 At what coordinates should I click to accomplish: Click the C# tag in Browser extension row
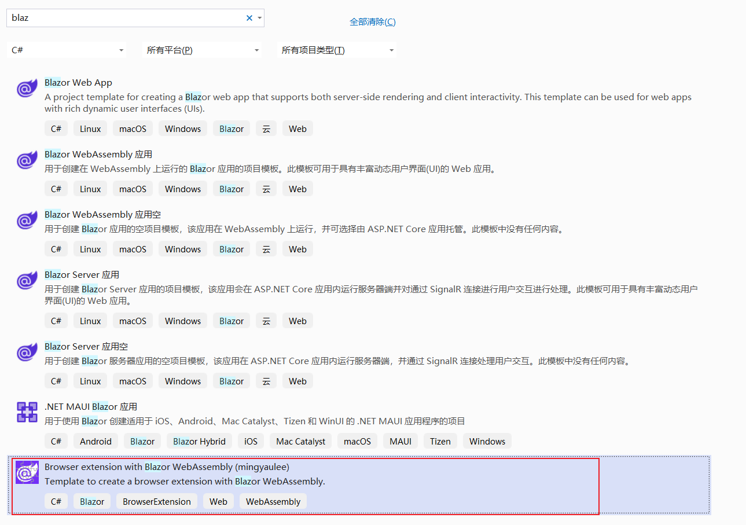56,502
